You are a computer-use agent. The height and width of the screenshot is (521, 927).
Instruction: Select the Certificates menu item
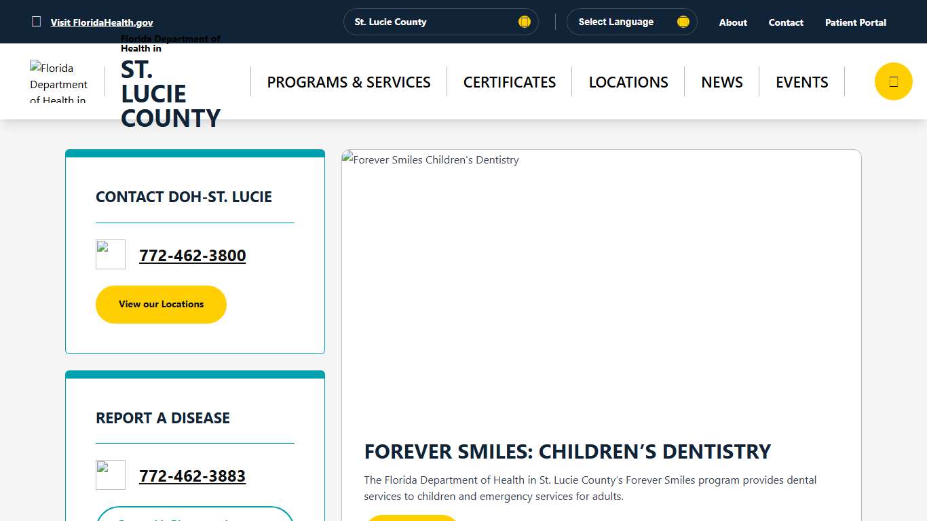(509, 82)
